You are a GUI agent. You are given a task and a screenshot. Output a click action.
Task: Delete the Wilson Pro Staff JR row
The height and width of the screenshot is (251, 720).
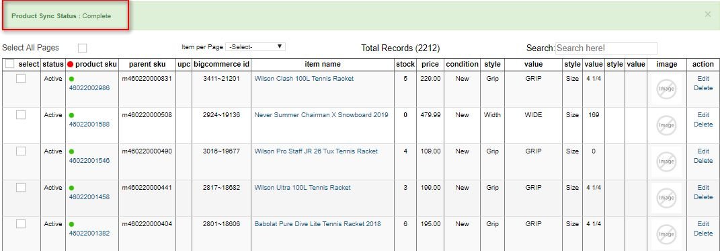(703, 160)
